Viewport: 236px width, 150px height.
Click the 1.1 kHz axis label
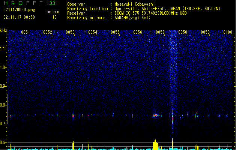[x=3, y=49]
